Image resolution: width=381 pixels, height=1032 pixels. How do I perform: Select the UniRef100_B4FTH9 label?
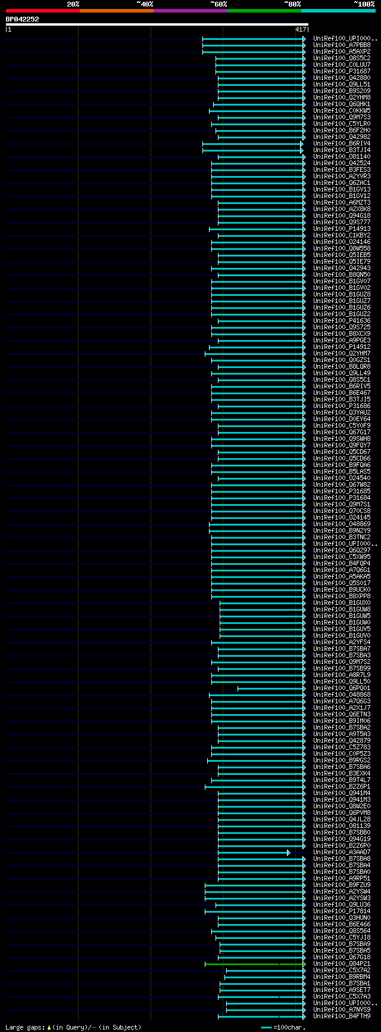pos(342,1016)
